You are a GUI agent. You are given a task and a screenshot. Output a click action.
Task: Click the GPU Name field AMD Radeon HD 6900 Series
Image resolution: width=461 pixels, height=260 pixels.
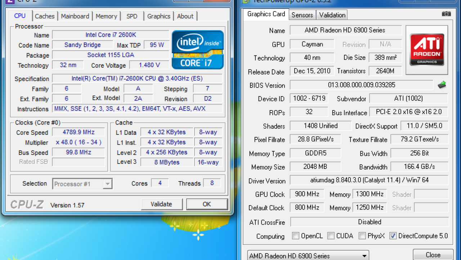coord(346,30)
